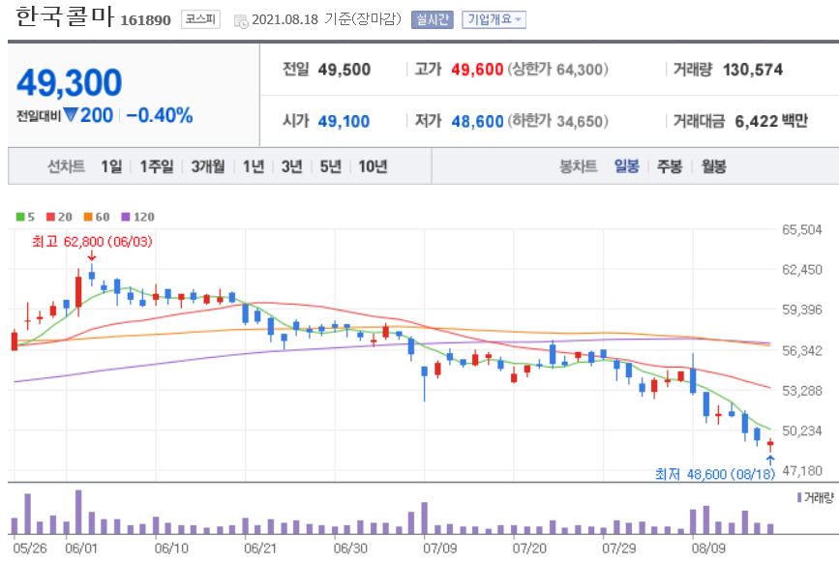Click the -0.40% change value
This screenshot has width=839, height=563.
pyautogui.click(x=160, y=115)
